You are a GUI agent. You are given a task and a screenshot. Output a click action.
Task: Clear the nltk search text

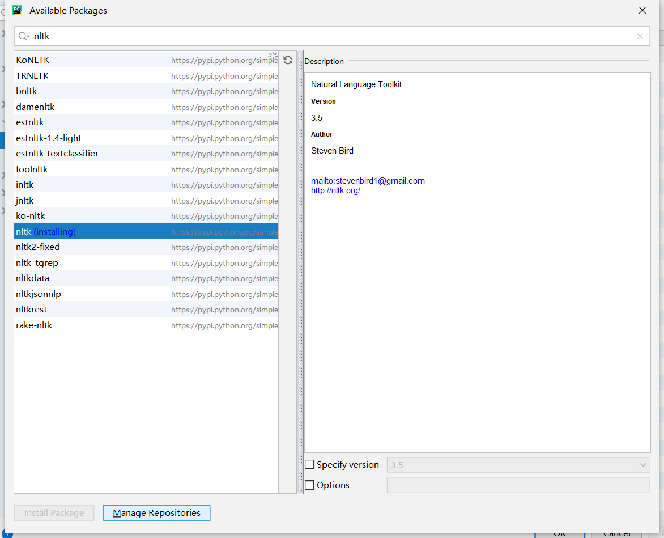click(x=640, y=36)
